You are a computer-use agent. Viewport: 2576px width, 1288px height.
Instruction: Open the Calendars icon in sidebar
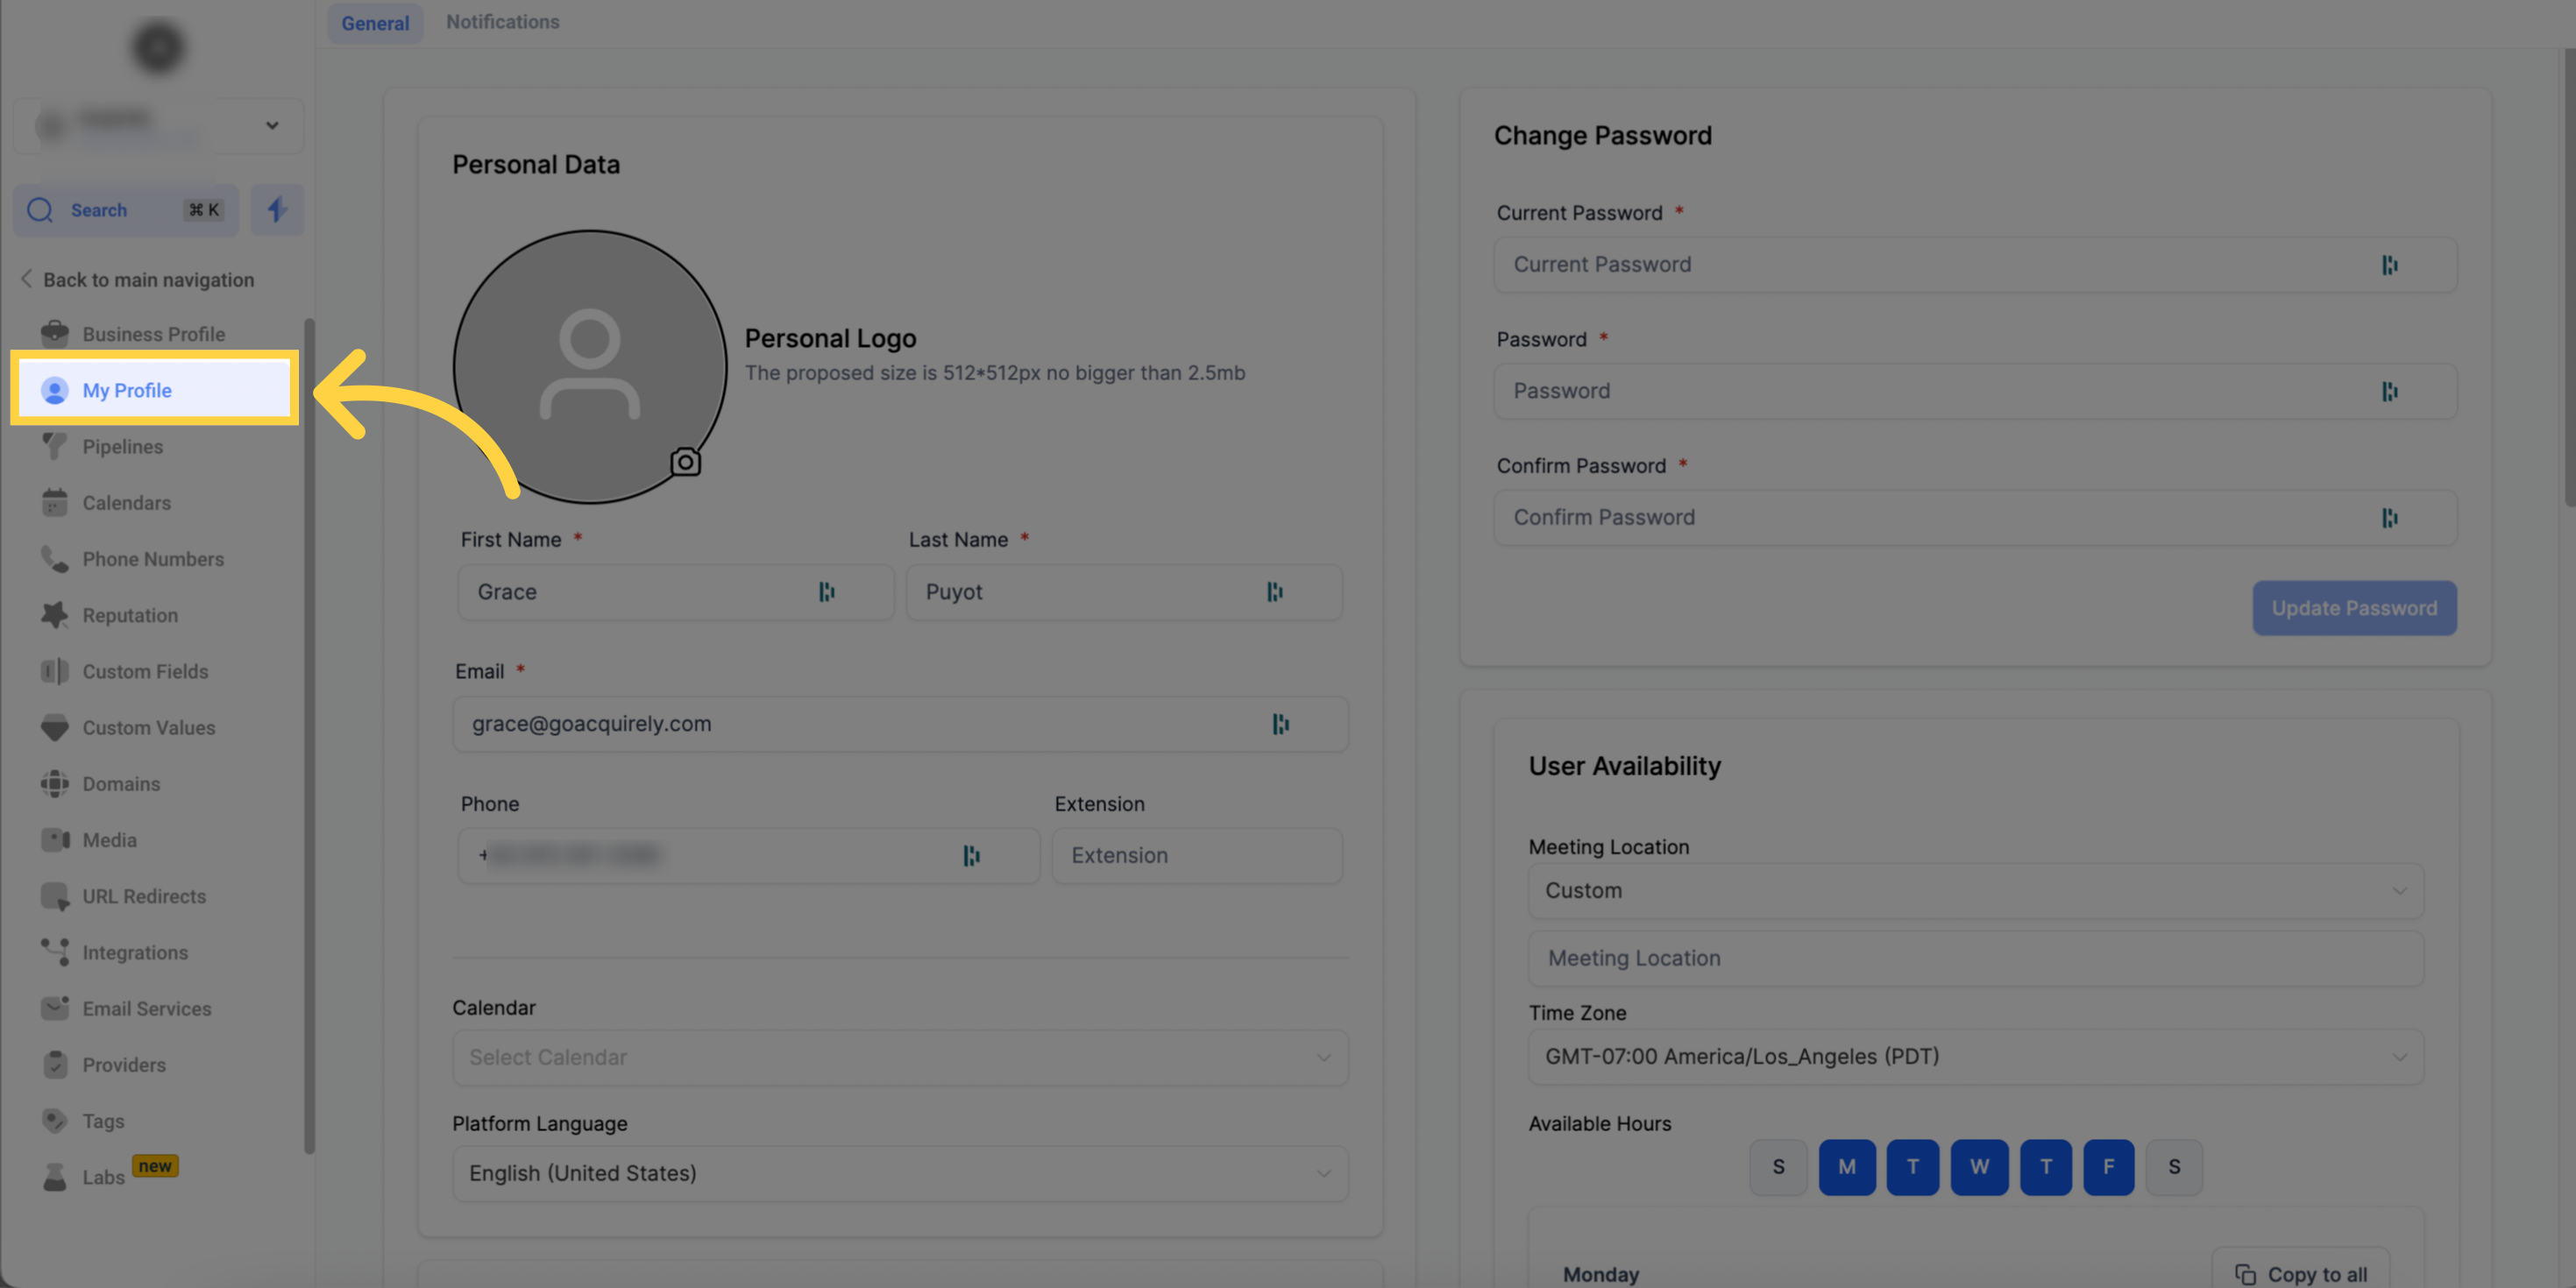pos(55,503)
